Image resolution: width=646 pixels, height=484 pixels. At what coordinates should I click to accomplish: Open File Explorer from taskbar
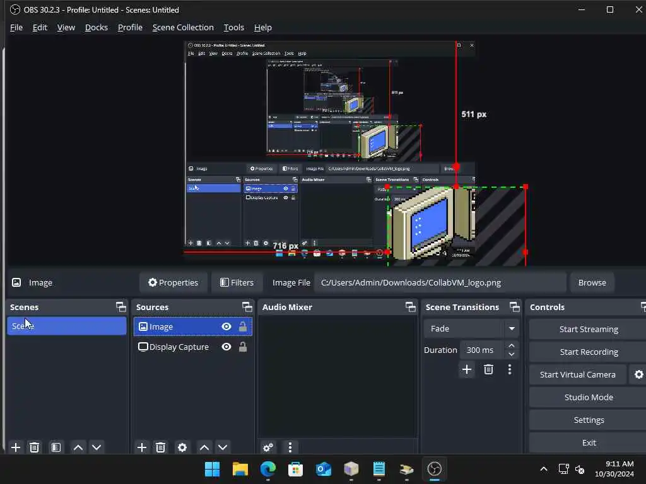pos(240,469)
